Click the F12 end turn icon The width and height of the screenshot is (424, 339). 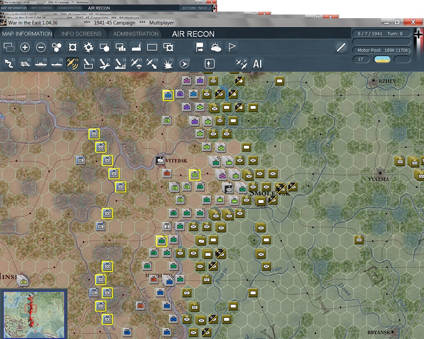click(184, 64)
